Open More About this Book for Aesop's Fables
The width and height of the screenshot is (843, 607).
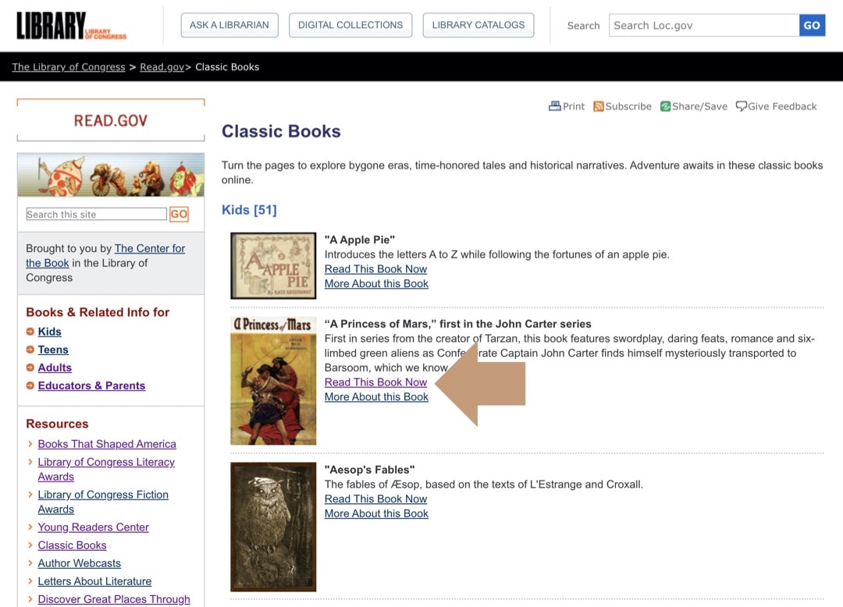[x=376, y=513]
